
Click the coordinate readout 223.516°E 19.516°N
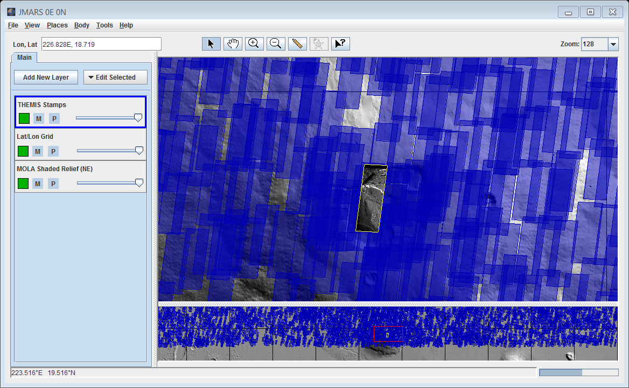pos(43,373)
